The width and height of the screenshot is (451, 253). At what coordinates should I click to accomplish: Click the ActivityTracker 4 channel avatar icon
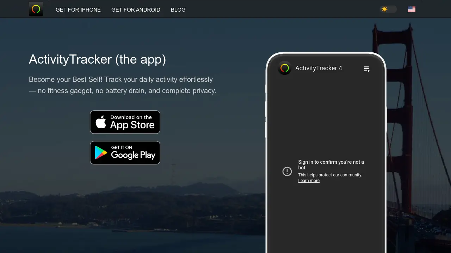pos(285,68)
